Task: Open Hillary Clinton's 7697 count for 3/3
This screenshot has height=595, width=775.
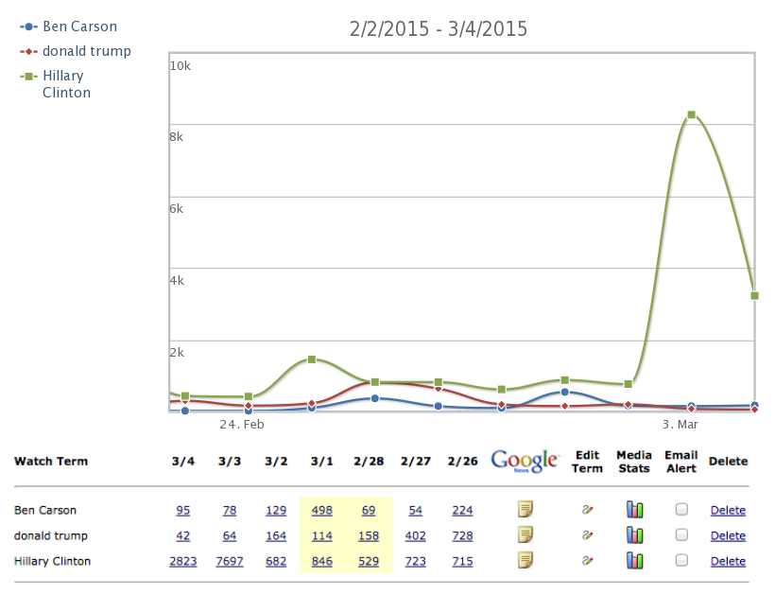Action: tap(229, 562)
